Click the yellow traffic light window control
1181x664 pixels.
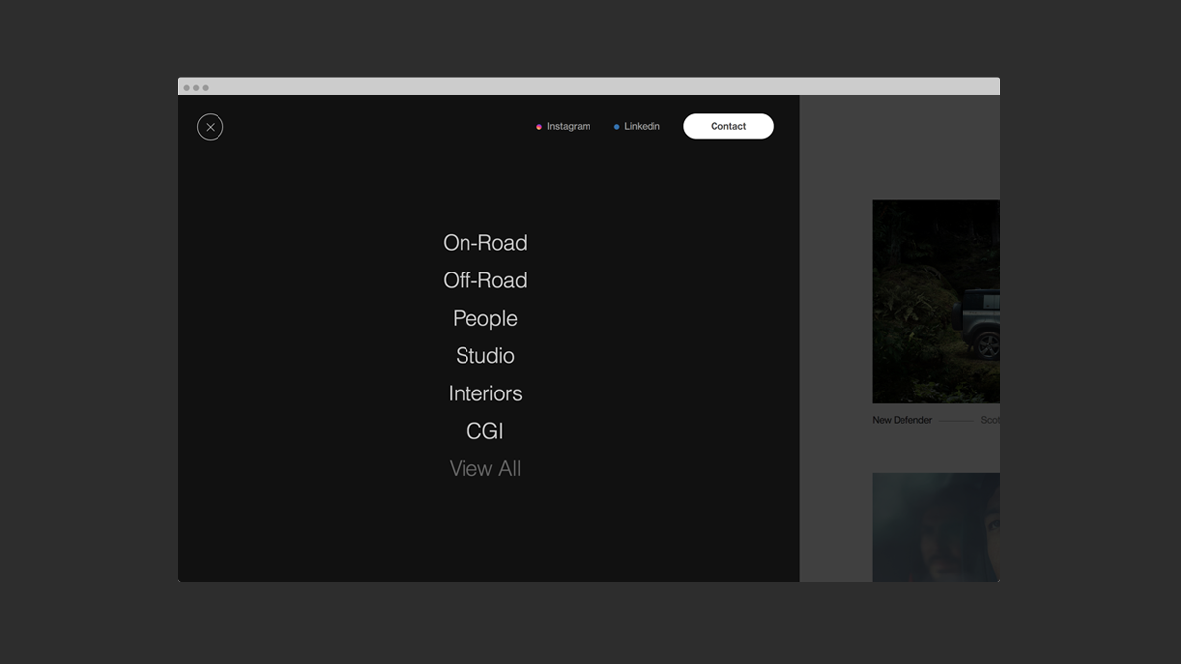196,86
